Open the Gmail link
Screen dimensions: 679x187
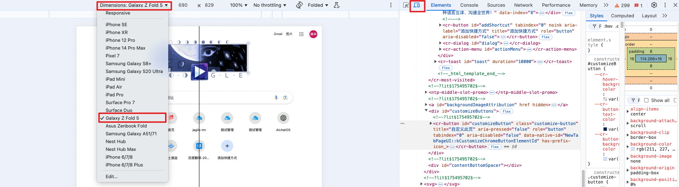[x=278, y=34]
